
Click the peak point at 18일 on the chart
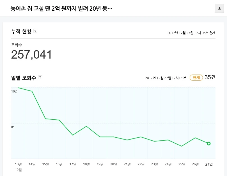point(86,127)
